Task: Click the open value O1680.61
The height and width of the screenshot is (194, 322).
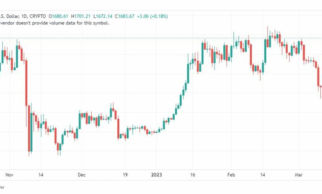Action: click(x=58, y=16)
